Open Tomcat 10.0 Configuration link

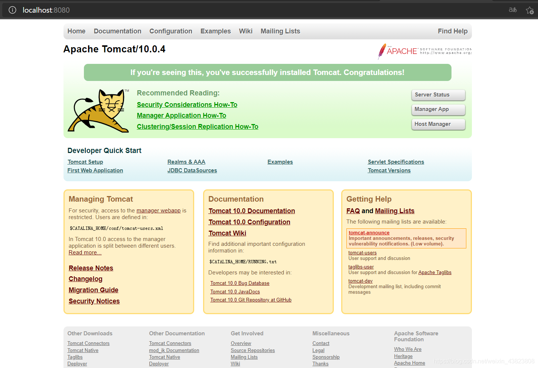[250, 222]
